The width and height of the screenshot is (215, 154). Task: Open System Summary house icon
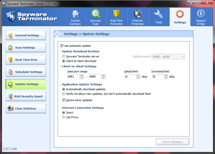[75, 14]
